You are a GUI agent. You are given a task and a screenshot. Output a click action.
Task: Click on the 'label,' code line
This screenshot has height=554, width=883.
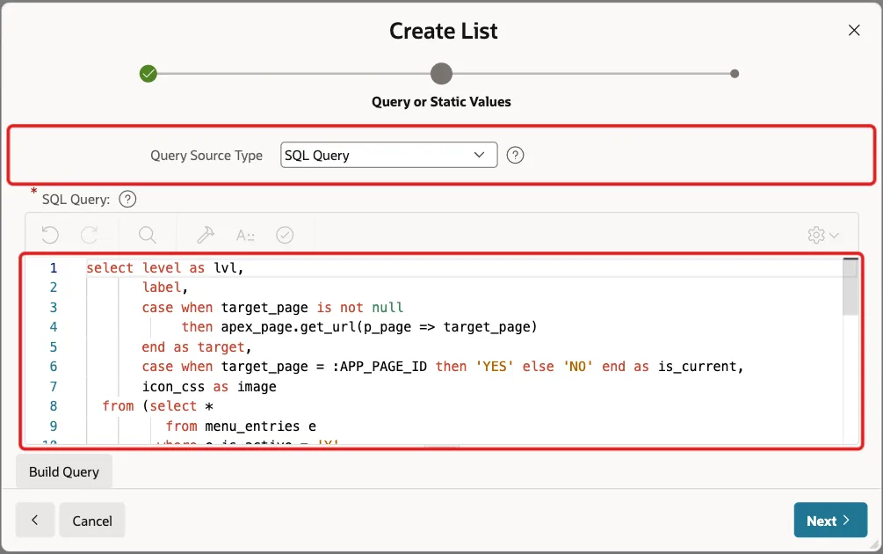164,288
